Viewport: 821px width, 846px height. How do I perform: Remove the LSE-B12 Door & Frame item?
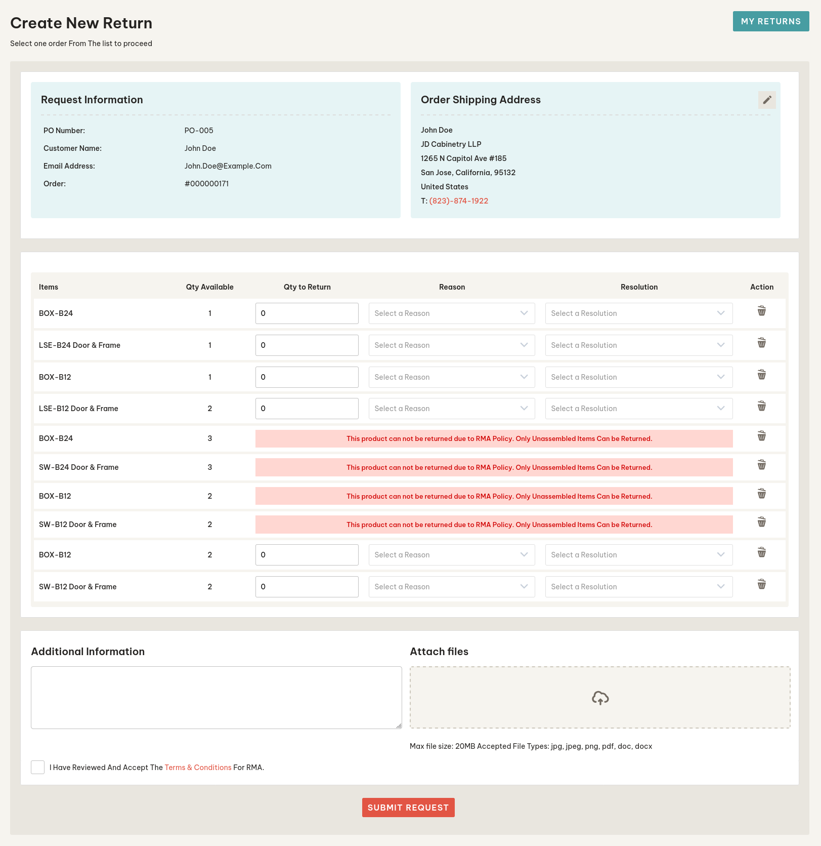pyautogui.click(x=761, y=406)
